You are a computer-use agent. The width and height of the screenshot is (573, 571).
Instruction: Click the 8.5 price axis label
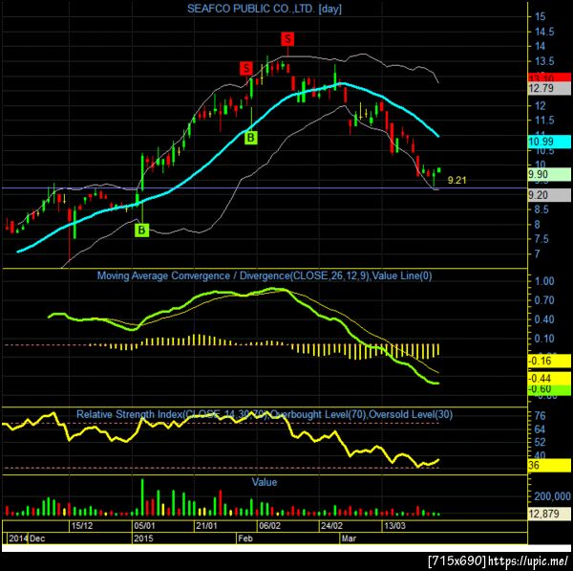click(541, 209)
